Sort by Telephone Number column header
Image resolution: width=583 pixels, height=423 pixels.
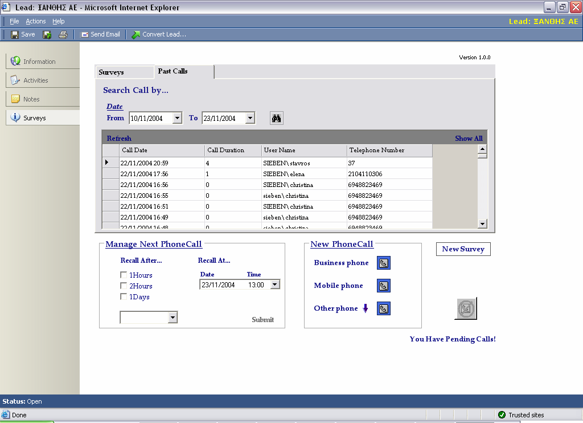389,151
